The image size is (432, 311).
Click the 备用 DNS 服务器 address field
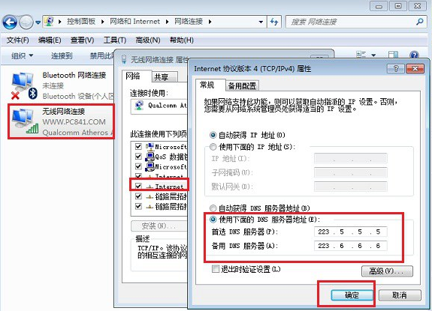[350, 246]
